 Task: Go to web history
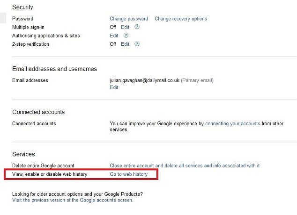(128, 174)
